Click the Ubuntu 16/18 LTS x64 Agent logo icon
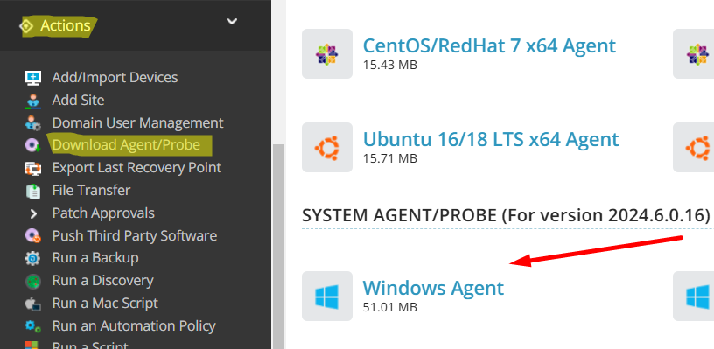The width and height of the screenshot is (714, 349). point(327,148)
